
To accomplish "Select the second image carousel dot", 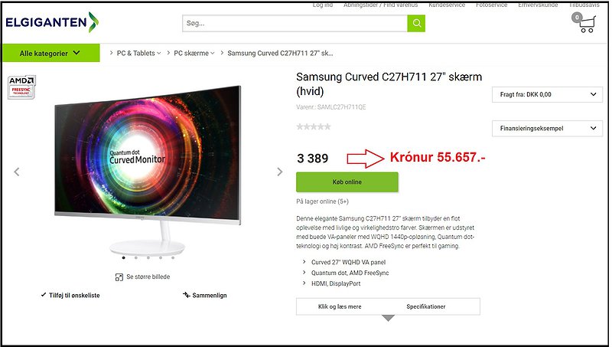I will (x=136, y=257).
